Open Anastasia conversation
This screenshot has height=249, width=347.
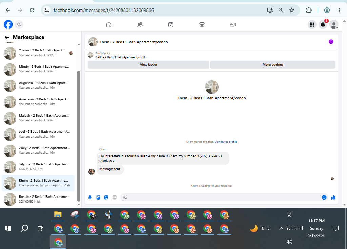point(38,102)
